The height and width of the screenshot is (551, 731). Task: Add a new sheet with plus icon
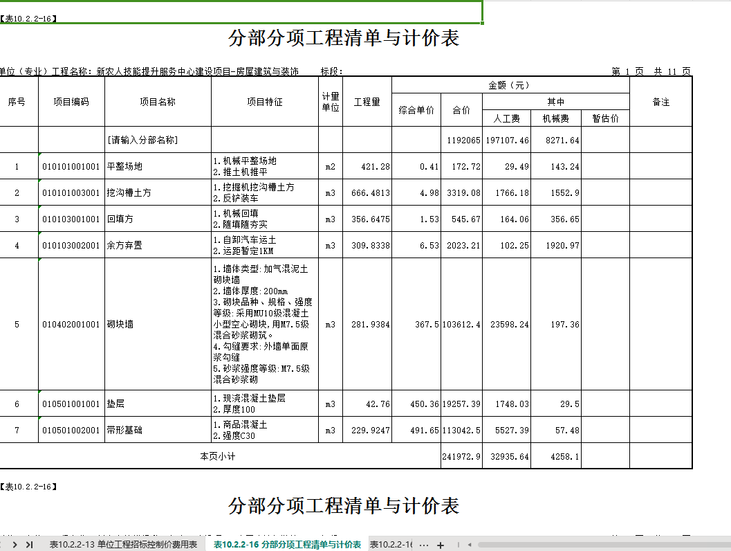click(441, 545)
